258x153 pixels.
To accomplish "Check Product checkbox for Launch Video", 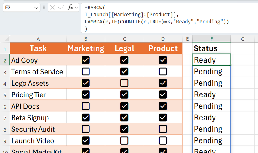I will pos(163,141).
